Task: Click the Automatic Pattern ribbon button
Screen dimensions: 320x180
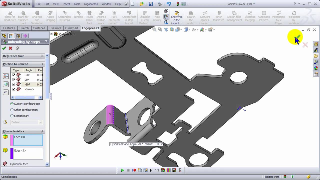Action: 264,16
